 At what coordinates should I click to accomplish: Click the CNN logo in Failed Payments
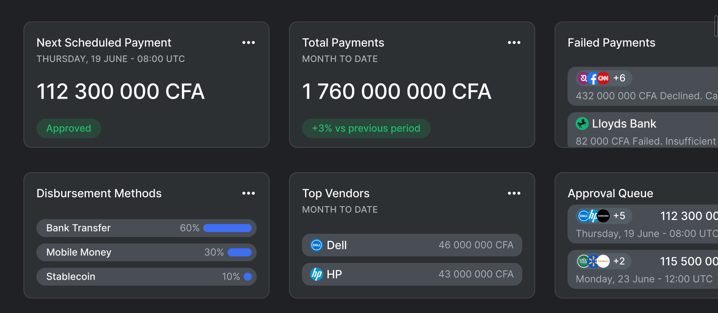[603, 78]
